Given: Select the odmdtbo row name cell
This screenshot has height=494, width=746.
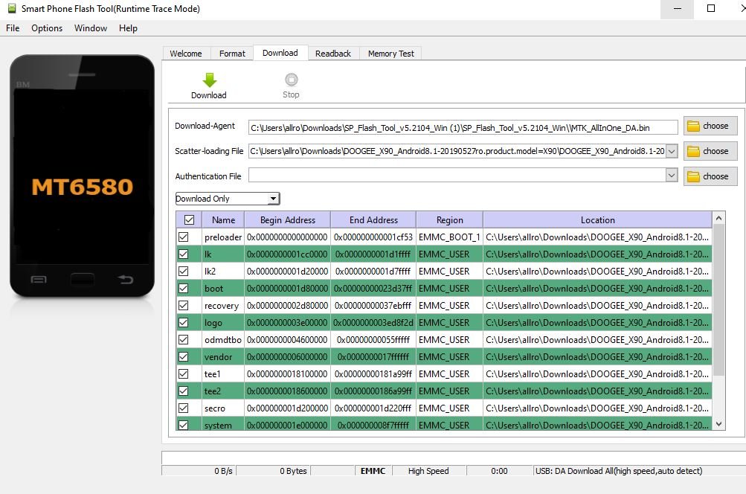Looking at the screenshot, I should (223, 340).
